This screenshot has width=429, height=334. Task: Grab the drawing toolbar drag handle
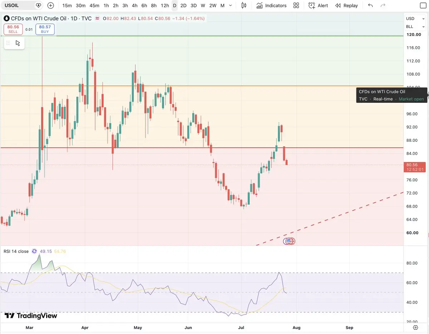point(8,43)
